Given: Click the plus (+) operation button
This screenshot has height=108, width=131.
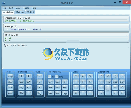Looking at the screenshot, I should 101,93.
